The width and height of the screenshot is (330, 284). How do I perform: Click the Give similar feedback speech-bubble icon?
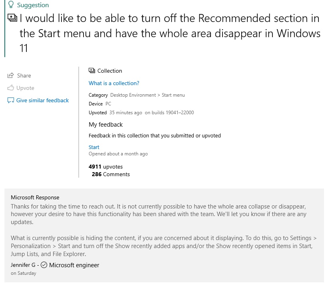point(11,100)
